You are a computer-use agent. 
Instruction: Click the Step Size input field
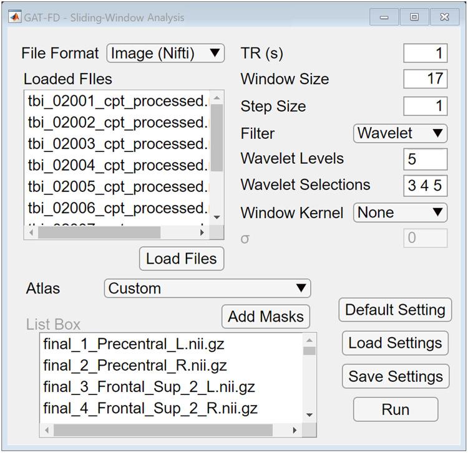pos(425,106)
